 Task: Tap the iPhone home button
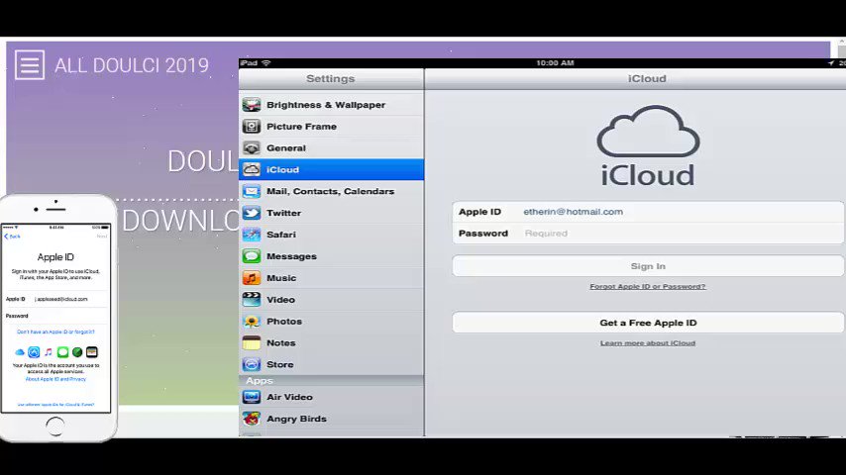click(55, 427)
